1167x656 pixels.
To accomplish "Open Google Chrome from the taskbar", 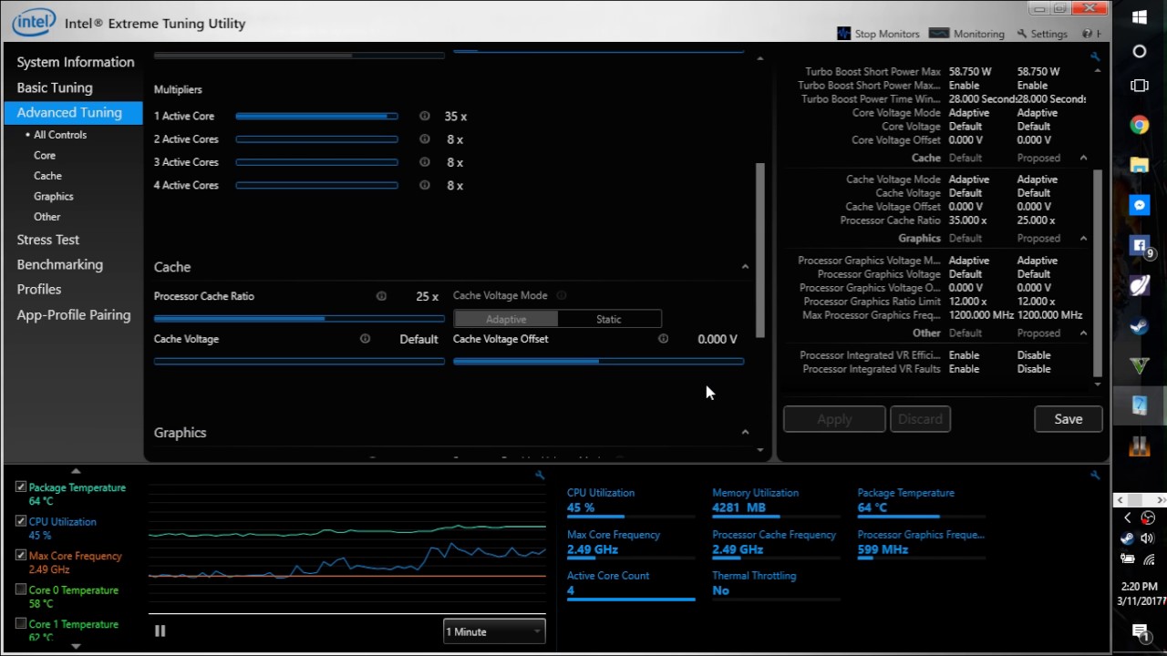I will click(x=1140, y=125).
